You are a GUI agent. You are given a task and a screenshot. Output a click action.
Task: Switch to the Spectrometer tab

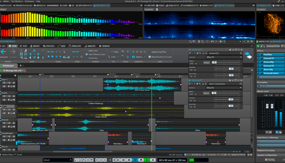[x=84, y=5]
